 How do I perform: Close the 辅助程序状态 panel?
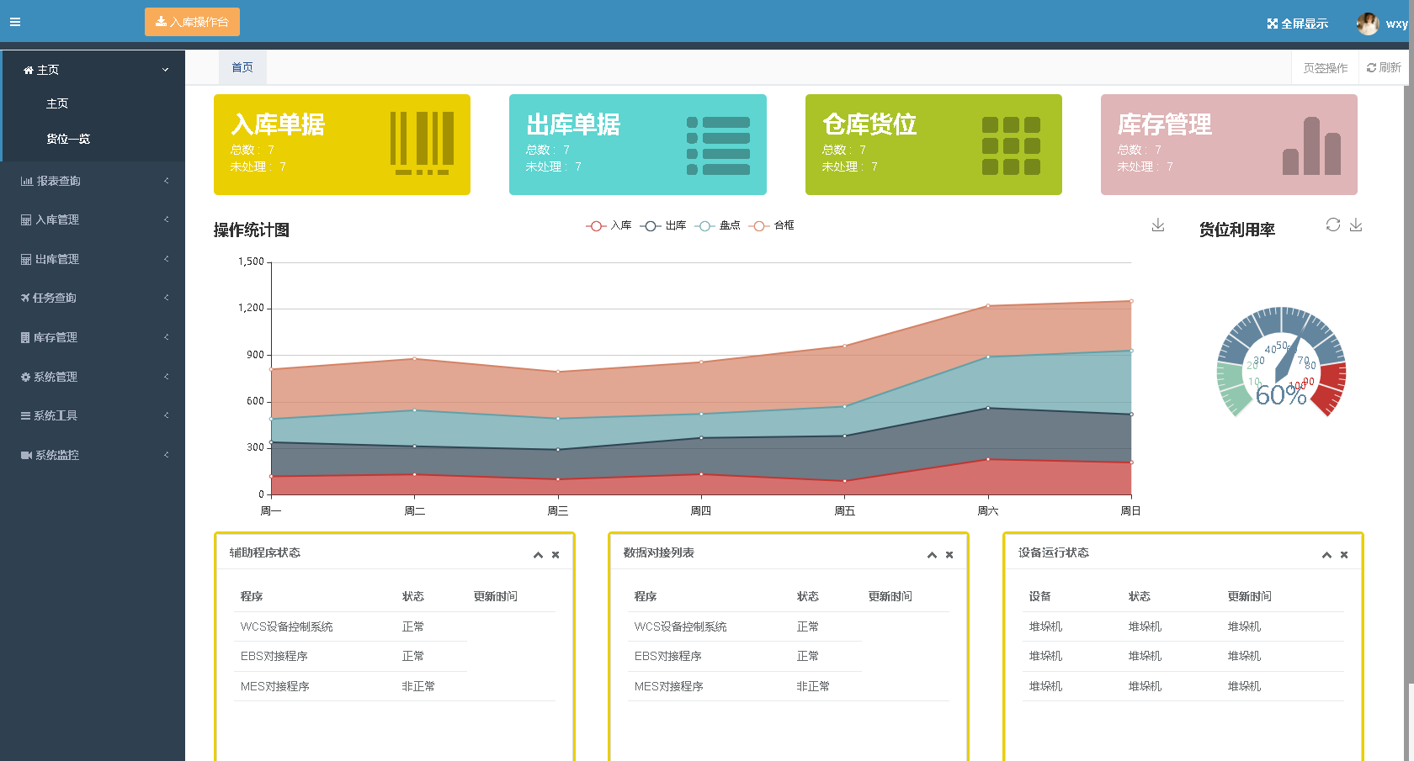(x=555, y=555)
